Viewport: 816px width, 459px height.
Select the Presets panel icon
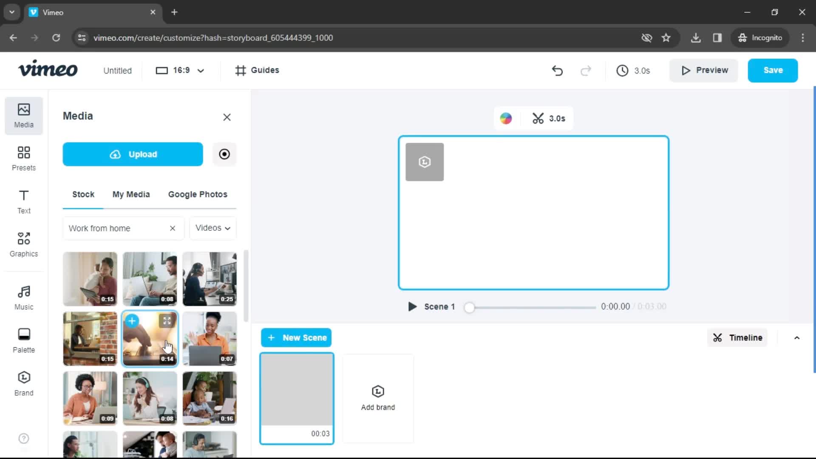pyautogui.click(x=23, y=158)
